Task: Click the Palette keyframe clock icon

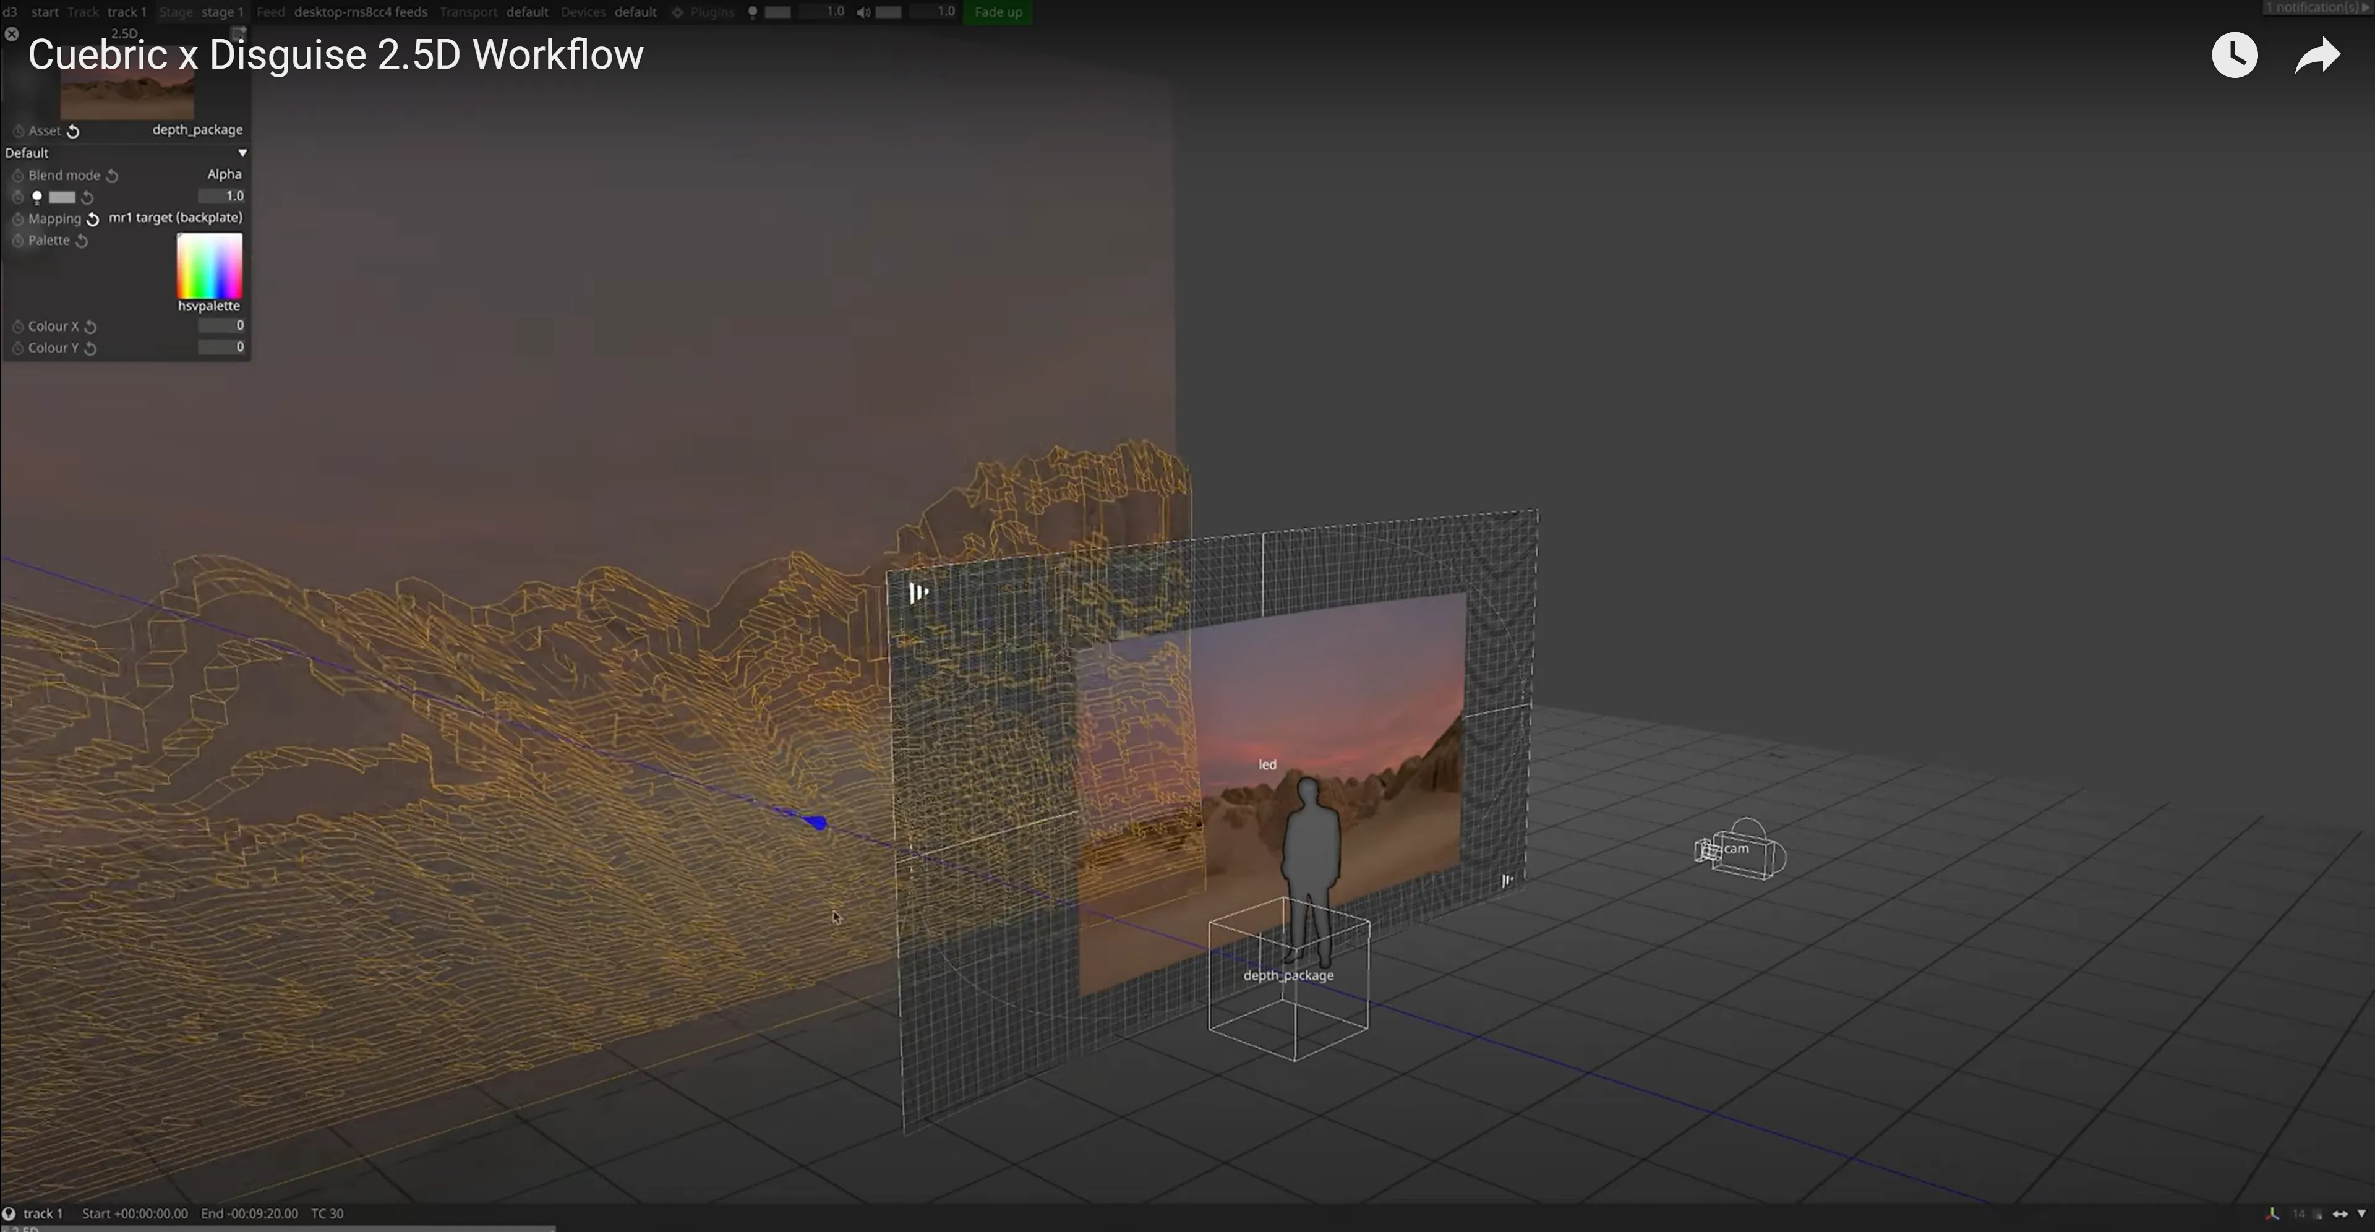Action: (x=17, y=241)
